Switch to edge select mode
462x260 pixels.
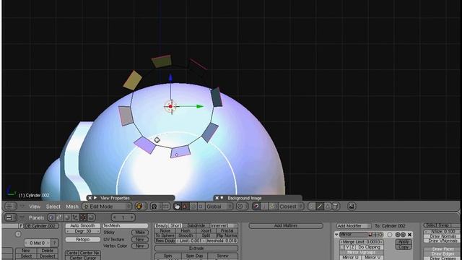tap(320, 207)
